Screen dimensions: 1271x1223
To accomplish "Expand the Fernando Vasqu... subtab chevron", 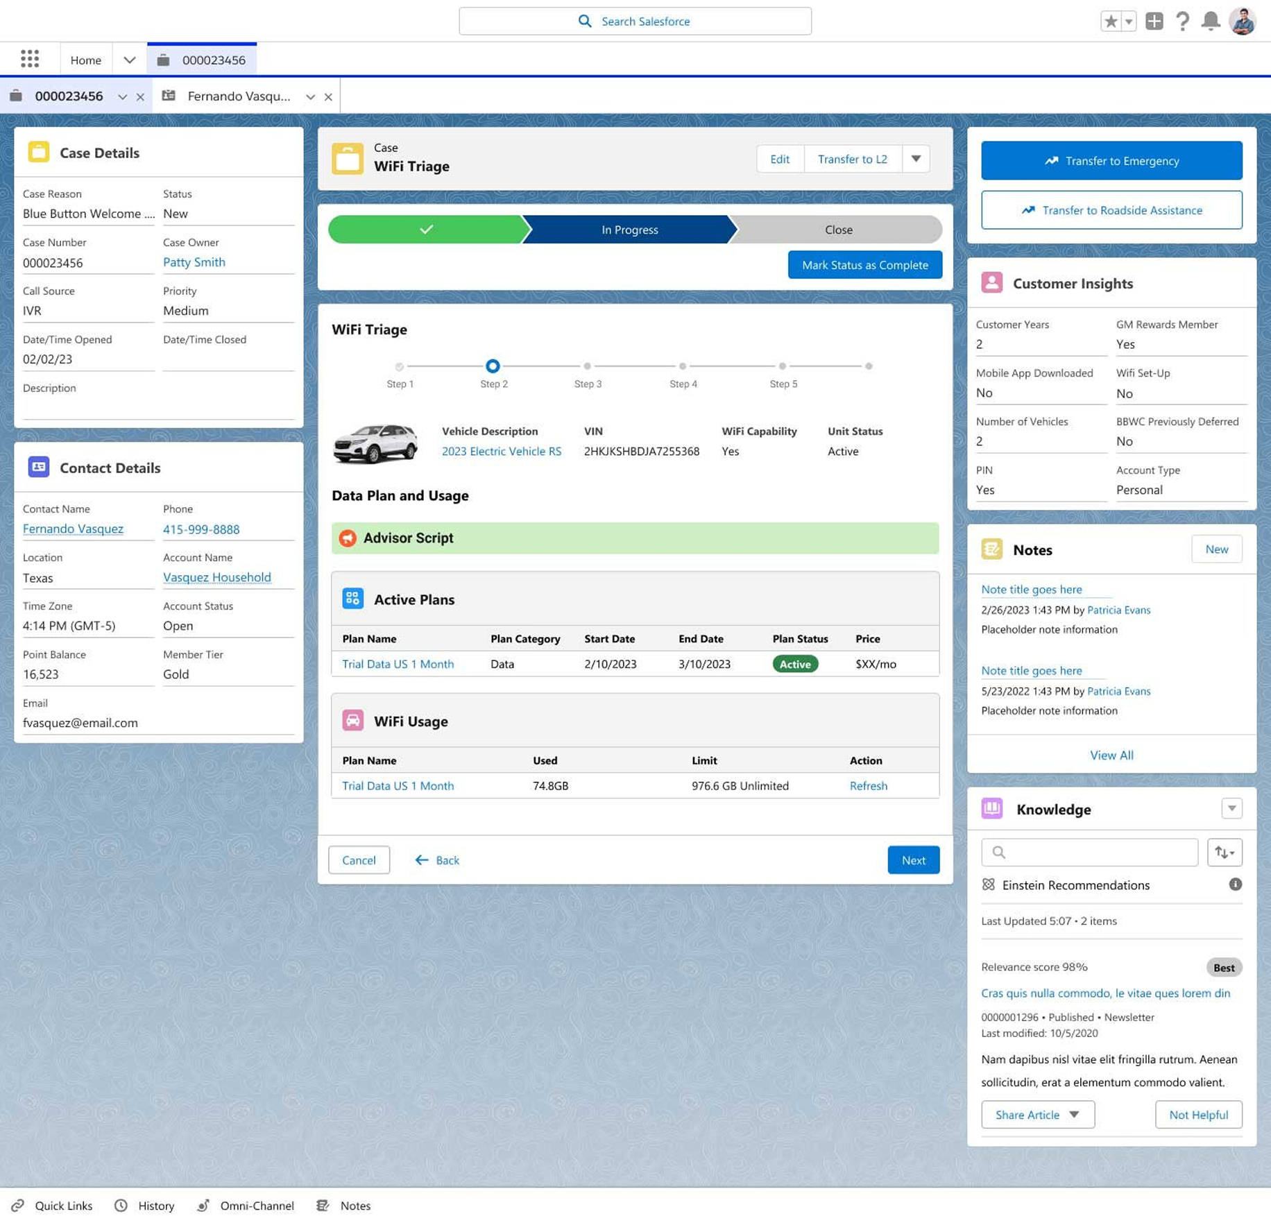I will tap(310, 96).
